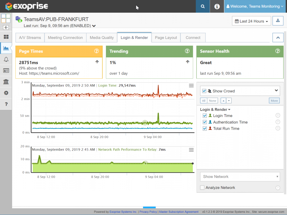Open the dashboards grid icon in sidebar

6,37
